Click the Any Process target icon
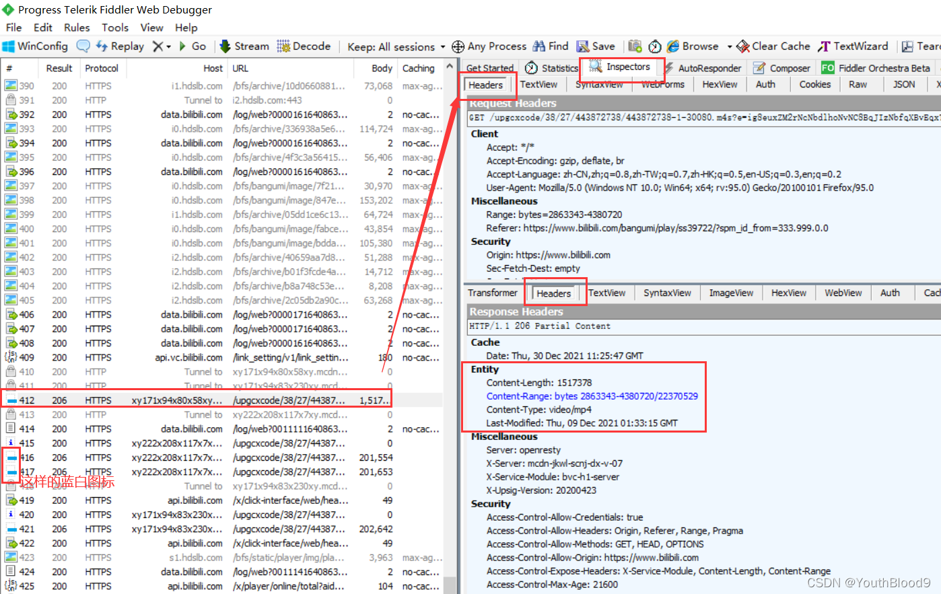This screenshot has height=594, width=941. click(458, 46)
